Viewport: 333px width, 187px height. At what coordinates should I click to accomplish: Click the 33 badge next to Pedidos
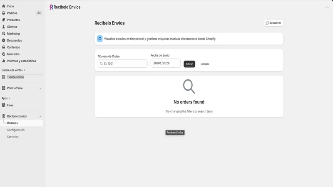point(39,13)
